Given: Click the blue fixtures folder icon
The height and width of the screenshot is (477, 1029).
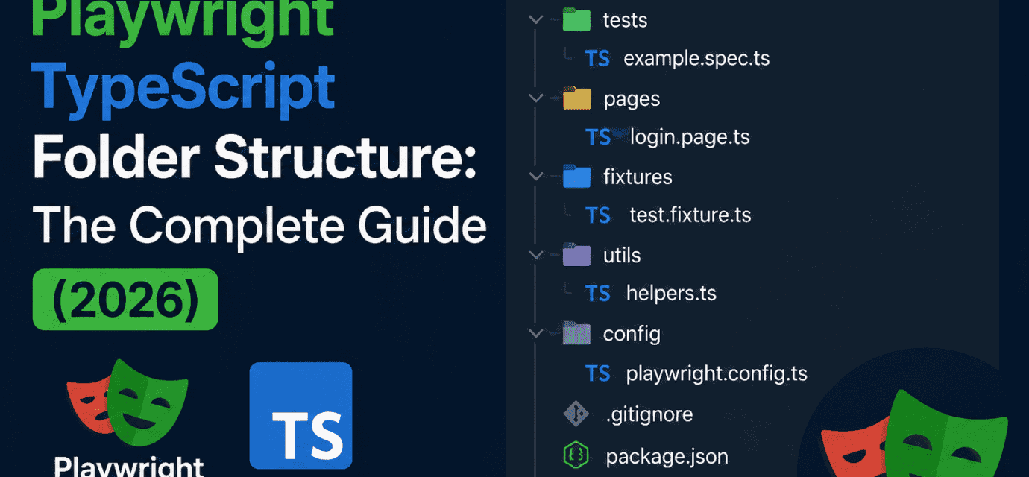Looking at the screenshot, I should click(576, 177).
